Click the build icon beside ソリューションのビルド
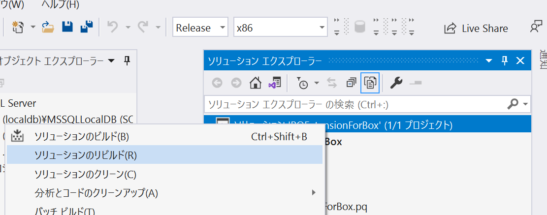Screen dimensions: 547x215 (x=17, y=136)
